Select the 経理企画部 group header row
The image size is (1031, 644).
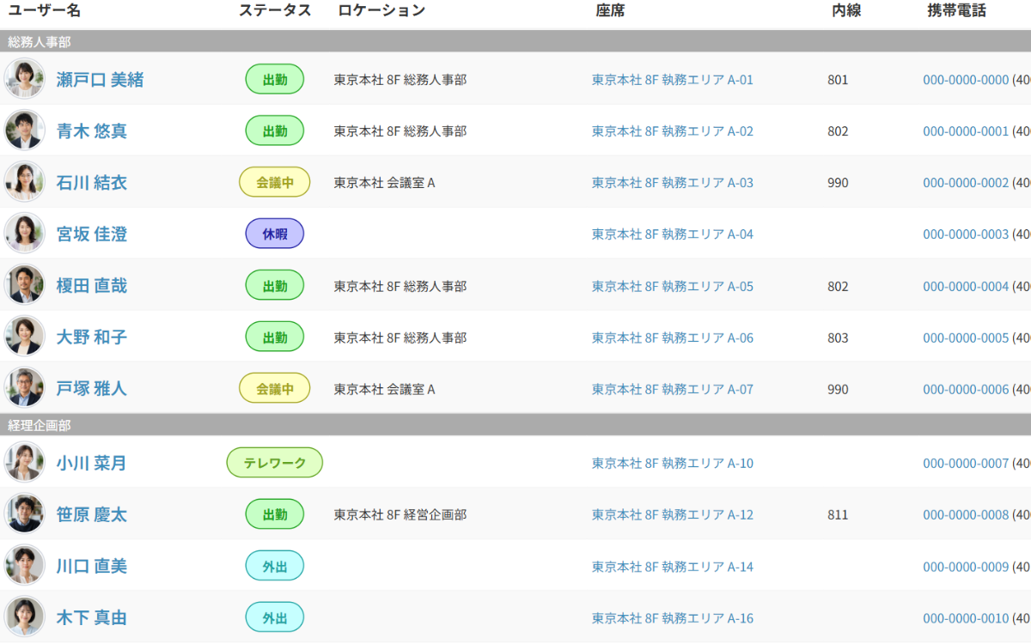[515, 425]
